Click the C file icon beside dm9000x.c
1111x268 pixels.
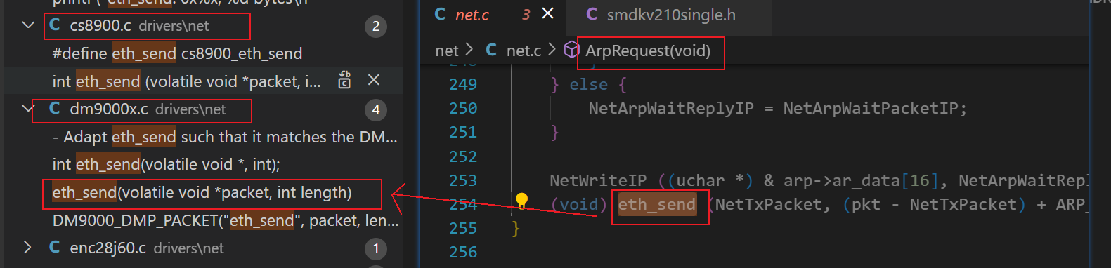[55, 109]
